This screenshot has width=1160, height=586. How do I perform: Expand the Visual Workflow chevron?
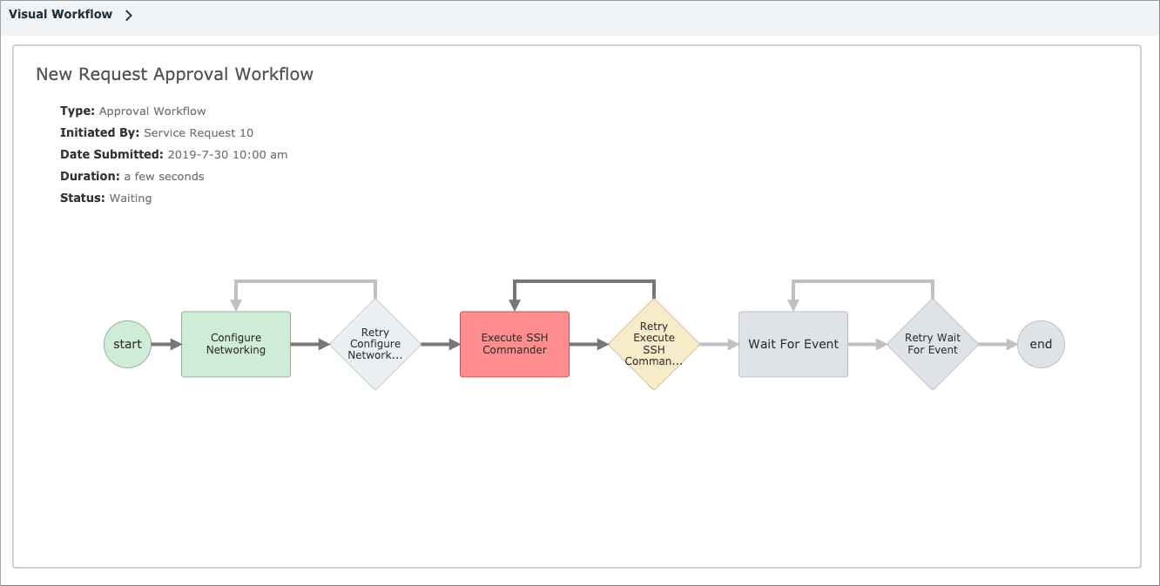[x=129, y=15]
